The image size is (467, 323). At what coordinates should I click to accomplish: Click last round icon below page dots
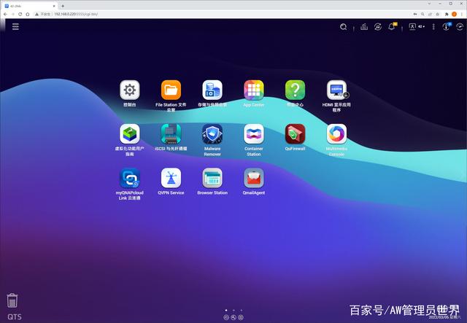[241, 317]
